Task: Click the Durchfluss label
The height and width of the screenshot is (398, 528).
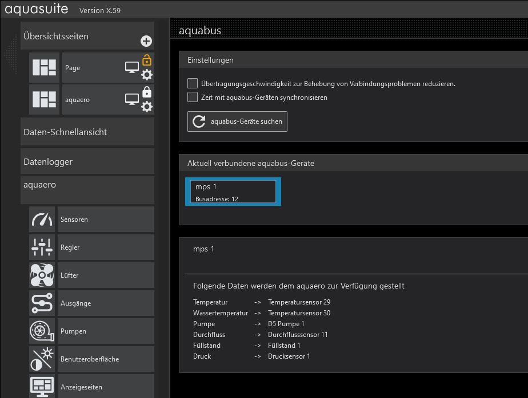Action: (209, 335)
